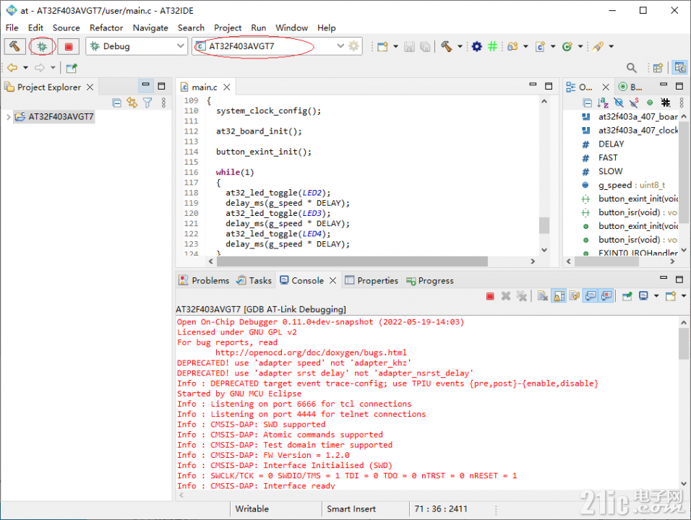Screen dimensions: 691x520
Task: Open Project Explorer view menu dots
Action: [163, 103]
